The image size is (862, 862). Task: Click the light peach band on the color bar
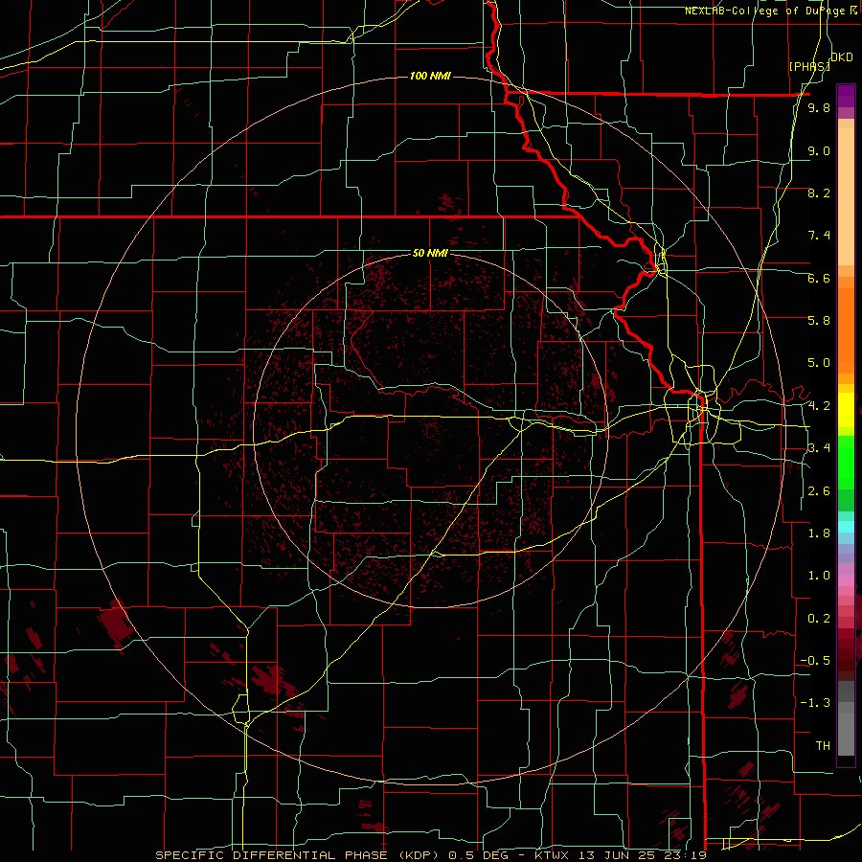click(846, 198)
